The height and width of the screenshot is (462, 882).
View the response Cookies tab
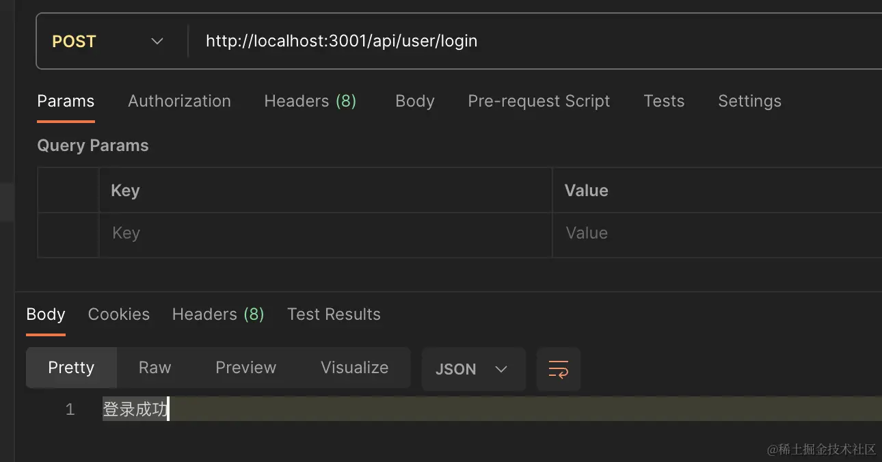tap(119, 314)
